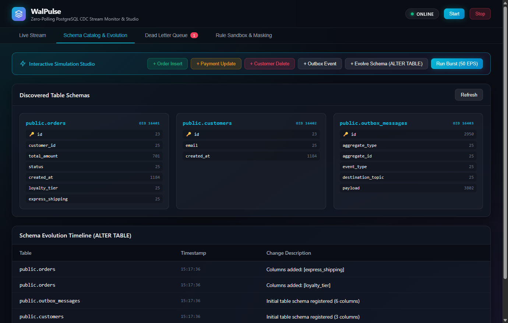
Task: Click the Schema Evolution Timeline heading
Action: click(75, 235)
